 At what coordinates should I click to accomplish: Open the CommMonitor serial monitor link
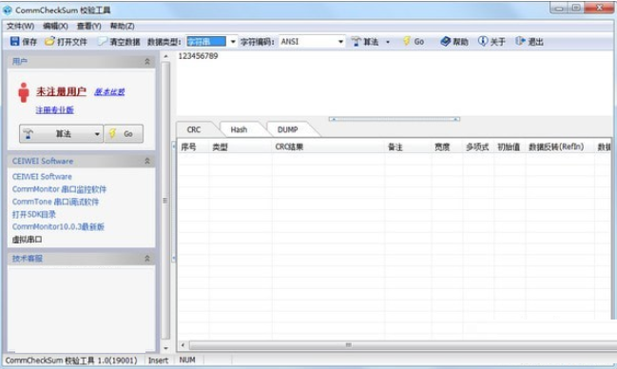(59, 189)
